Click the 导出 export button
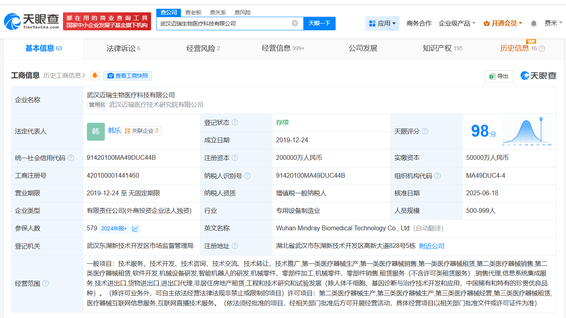566x318 pixels. 499,76
